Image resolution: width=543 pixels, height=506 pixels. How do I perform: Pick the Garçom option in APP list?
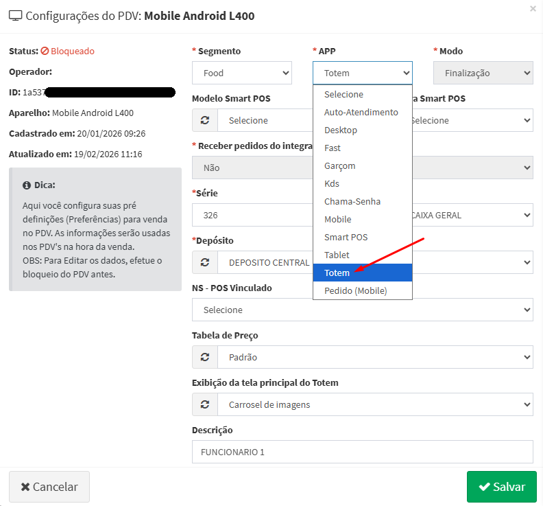coord(340,165)
